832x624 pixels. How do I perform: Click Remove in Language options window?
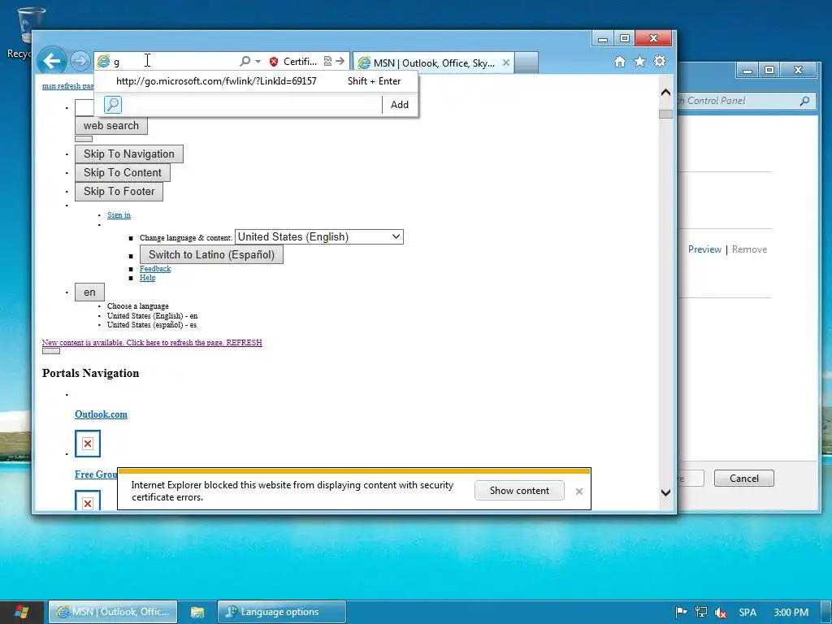click(749, 249)
